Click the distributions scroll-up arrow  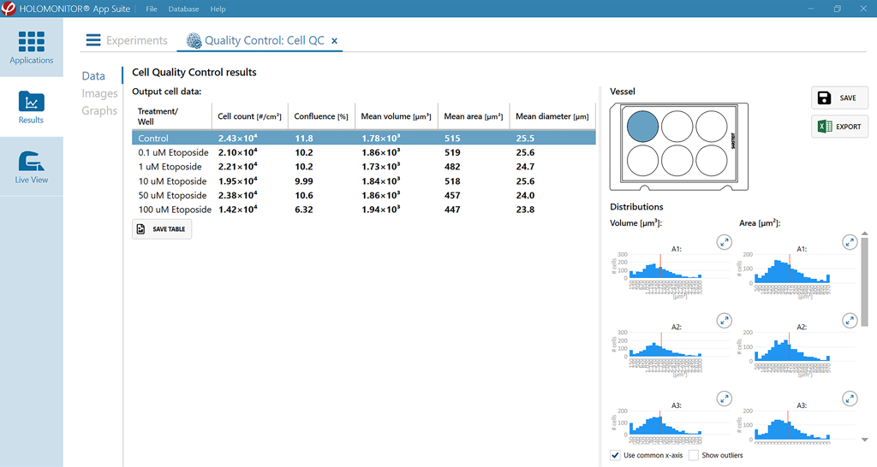pyautogui.click(x=865, y=233)
